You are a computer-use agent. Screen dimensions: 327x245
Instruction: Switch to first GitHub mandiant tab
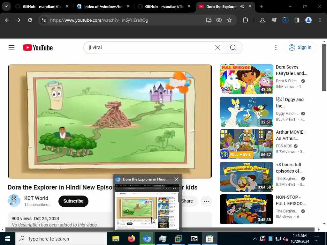(42, 6)
